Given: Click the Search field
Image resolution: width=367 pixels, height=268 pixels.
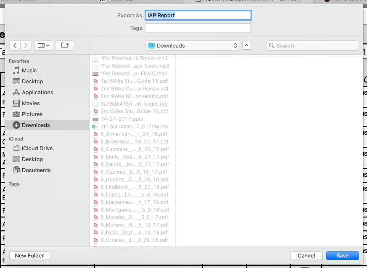Looking at the screenshot, I should click(x=313, y=45).
